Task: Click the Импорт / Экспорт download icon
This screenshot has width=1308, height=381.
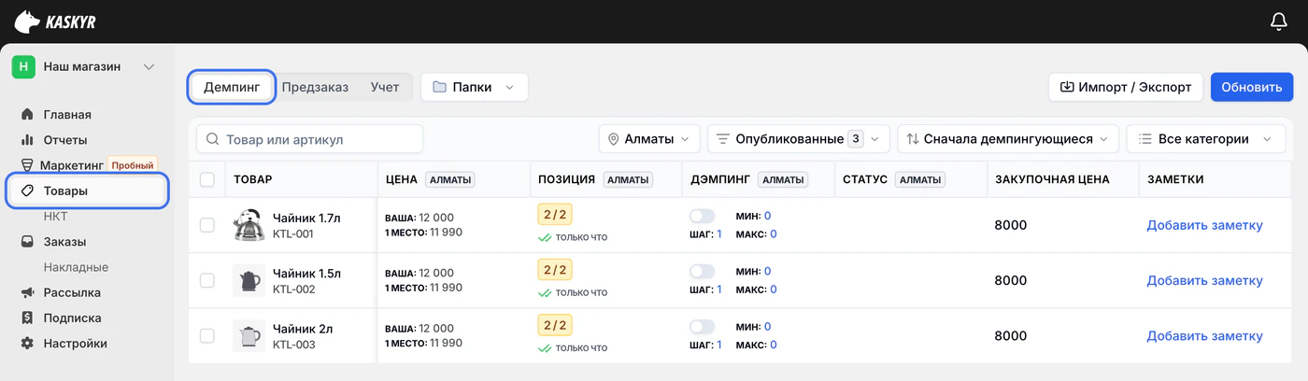Action: click(1066, 87)
